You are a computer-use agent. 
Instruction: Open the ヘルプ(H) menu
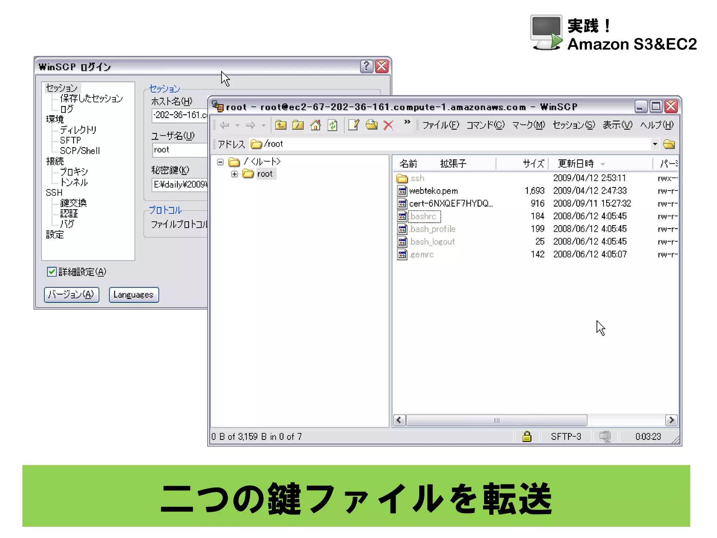point(657,125)
